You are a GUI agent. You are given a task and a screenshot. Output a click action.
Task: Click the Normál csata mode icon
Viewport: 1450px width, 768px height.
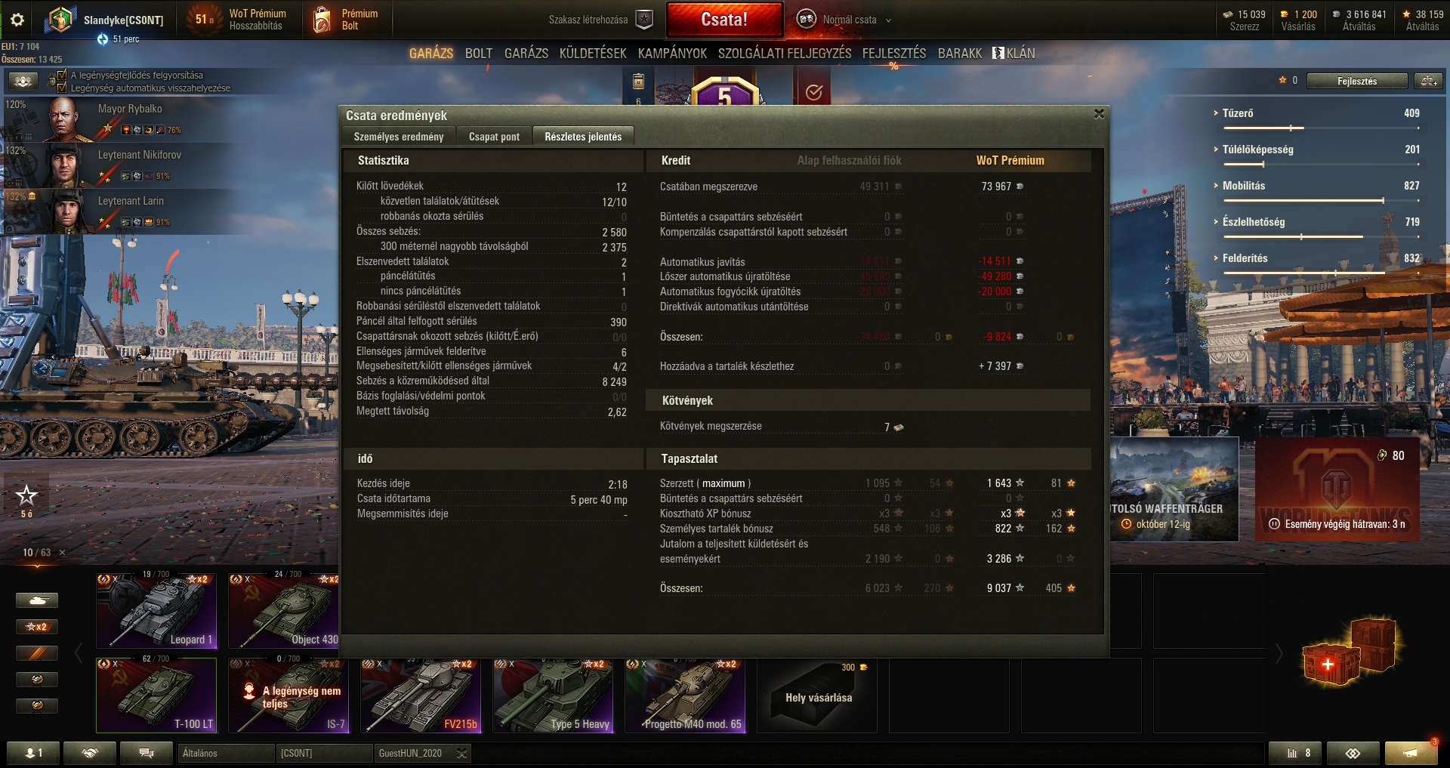[807, 20]
